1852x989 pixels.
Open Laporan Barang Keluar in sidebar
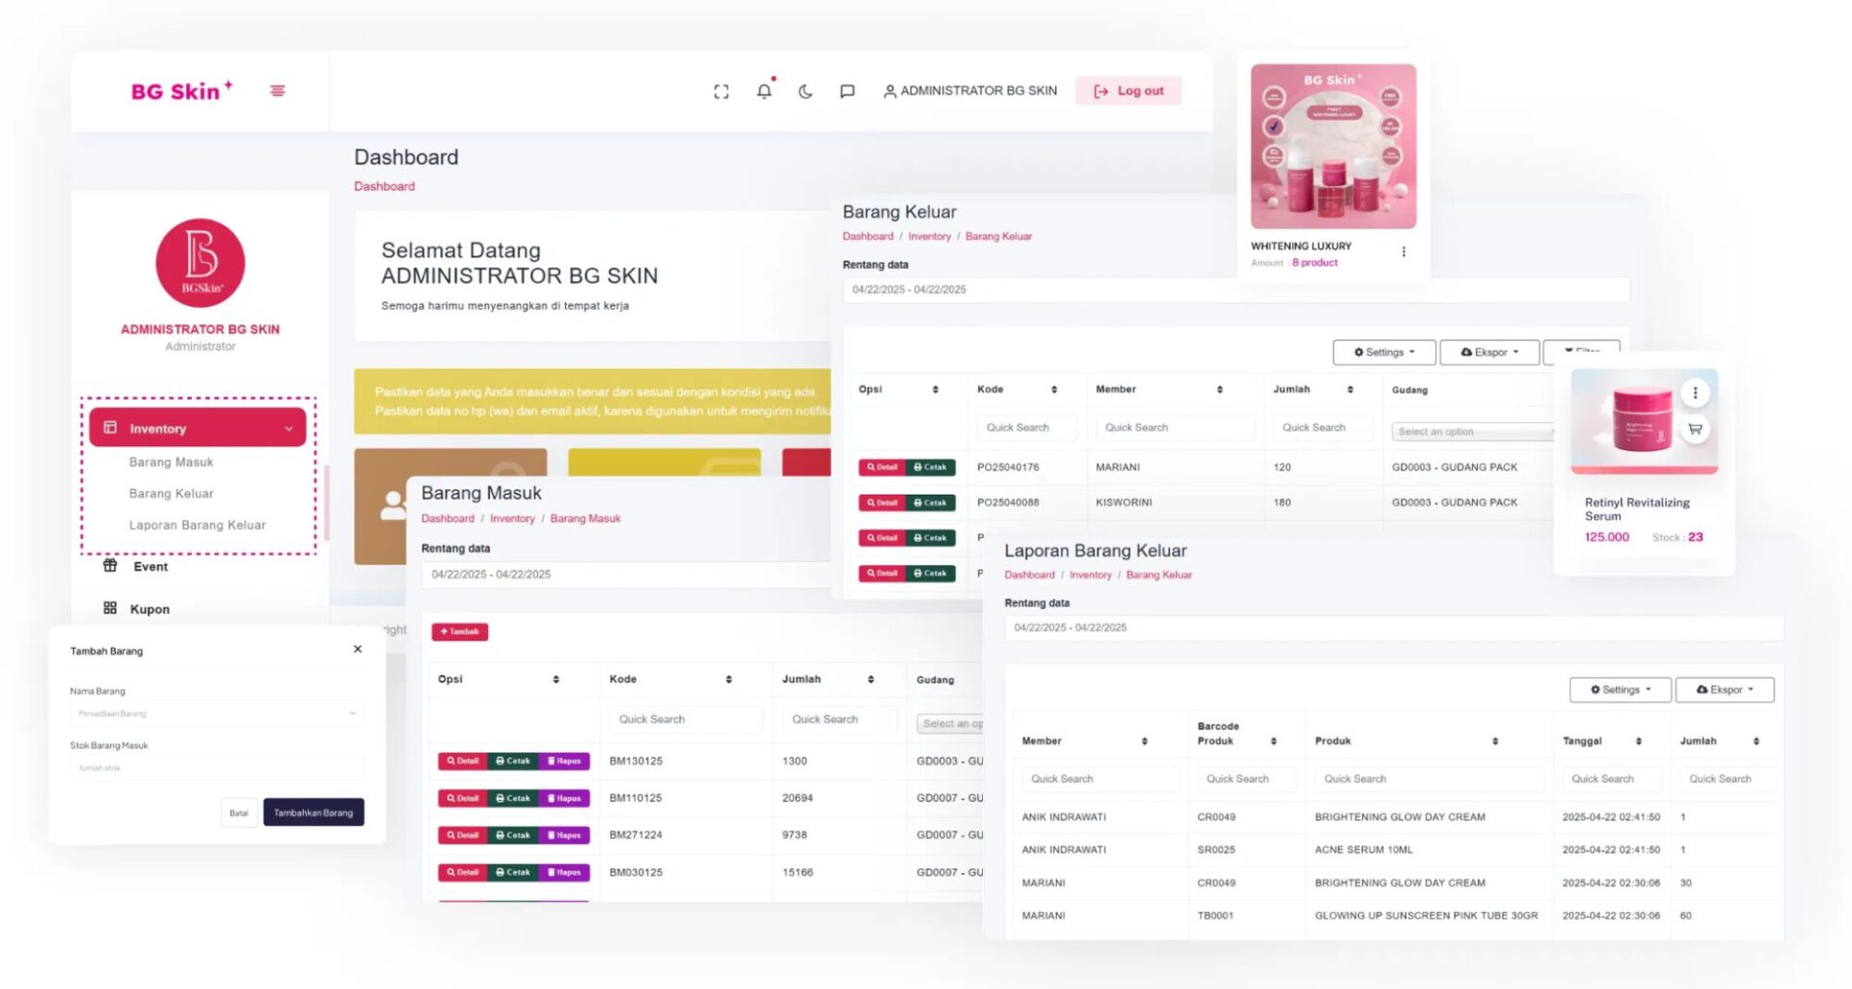(198, 525)
